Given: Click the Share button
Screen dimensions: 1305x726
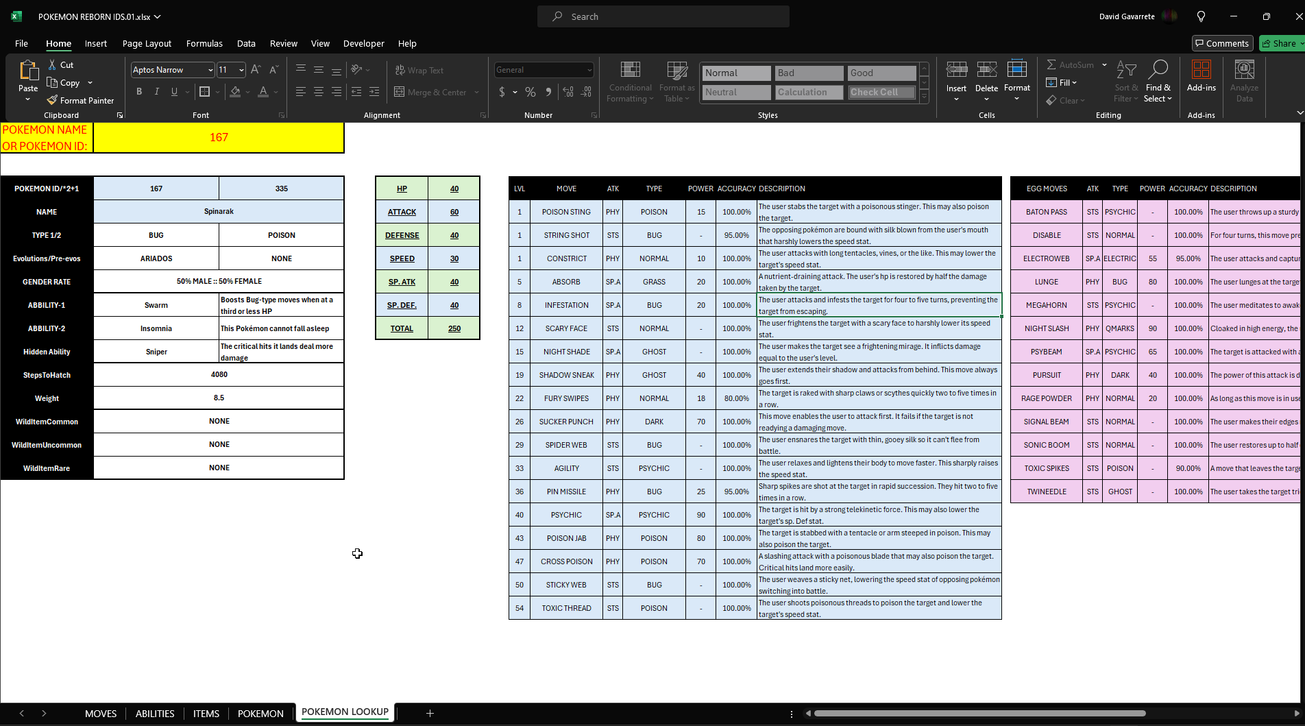Looking at the screenshot, I should click(1281, 43).
